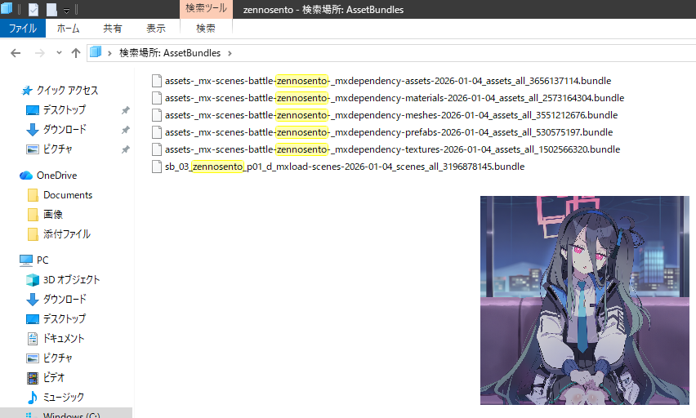The width and height of the screenshot is (696, 418).
Task: Switch to the 表示 ribbon tab
Action: [156, 29]
